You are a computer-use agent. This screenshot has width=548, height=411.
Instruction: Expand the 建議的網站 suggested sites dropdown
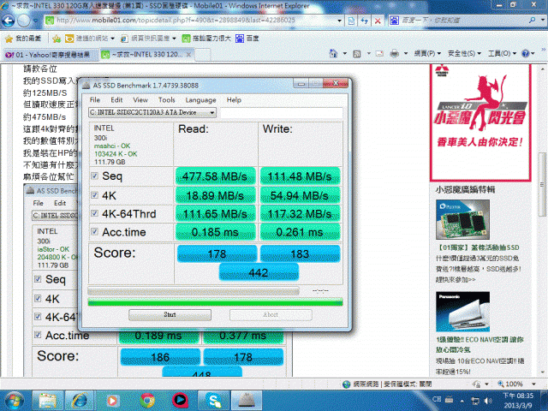tap(112, 39)
